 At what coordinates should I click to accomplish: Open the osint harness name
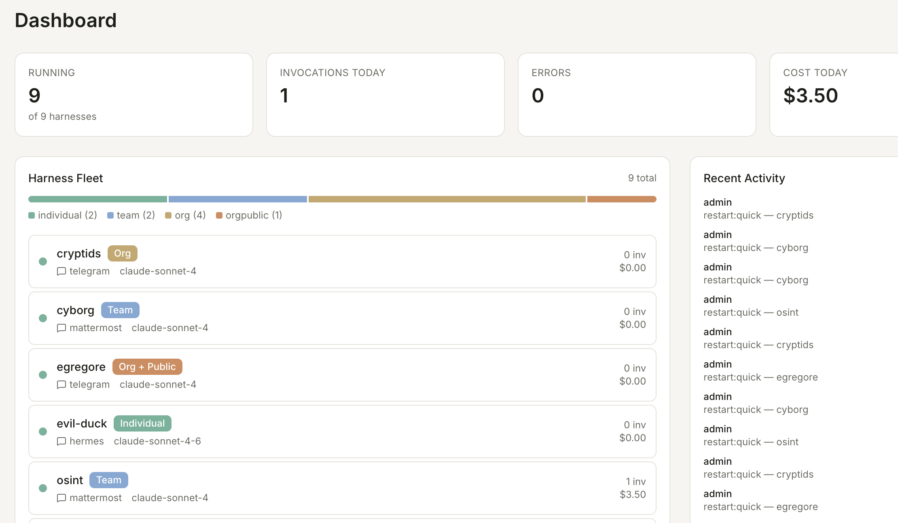pyautogui.click(x=70, y=480)
